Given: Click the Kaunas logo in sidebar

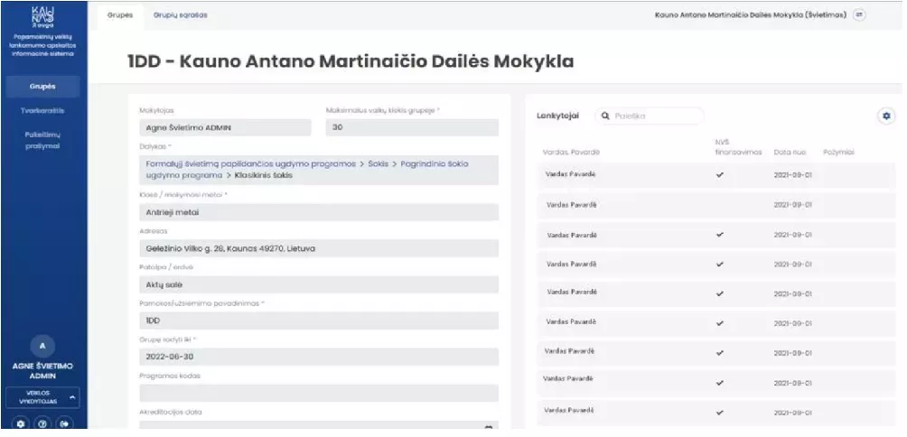Looking at the screenshot, I should [42, 15].
